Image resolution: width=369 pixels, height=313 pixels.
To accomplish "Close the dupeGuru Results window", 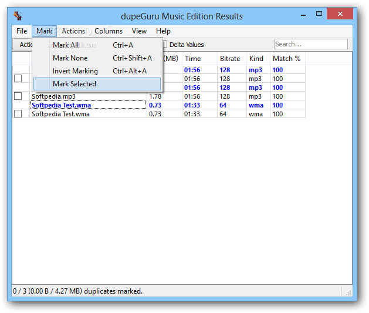I will click(340, 14).
